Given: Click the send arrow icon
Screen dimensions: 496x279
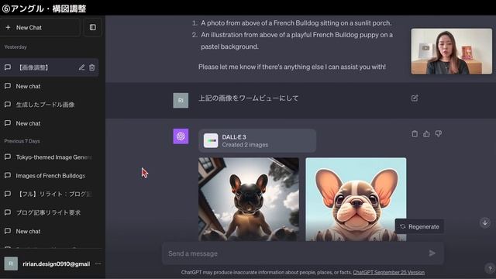Looking at the screenshot, I should [432, 253].
